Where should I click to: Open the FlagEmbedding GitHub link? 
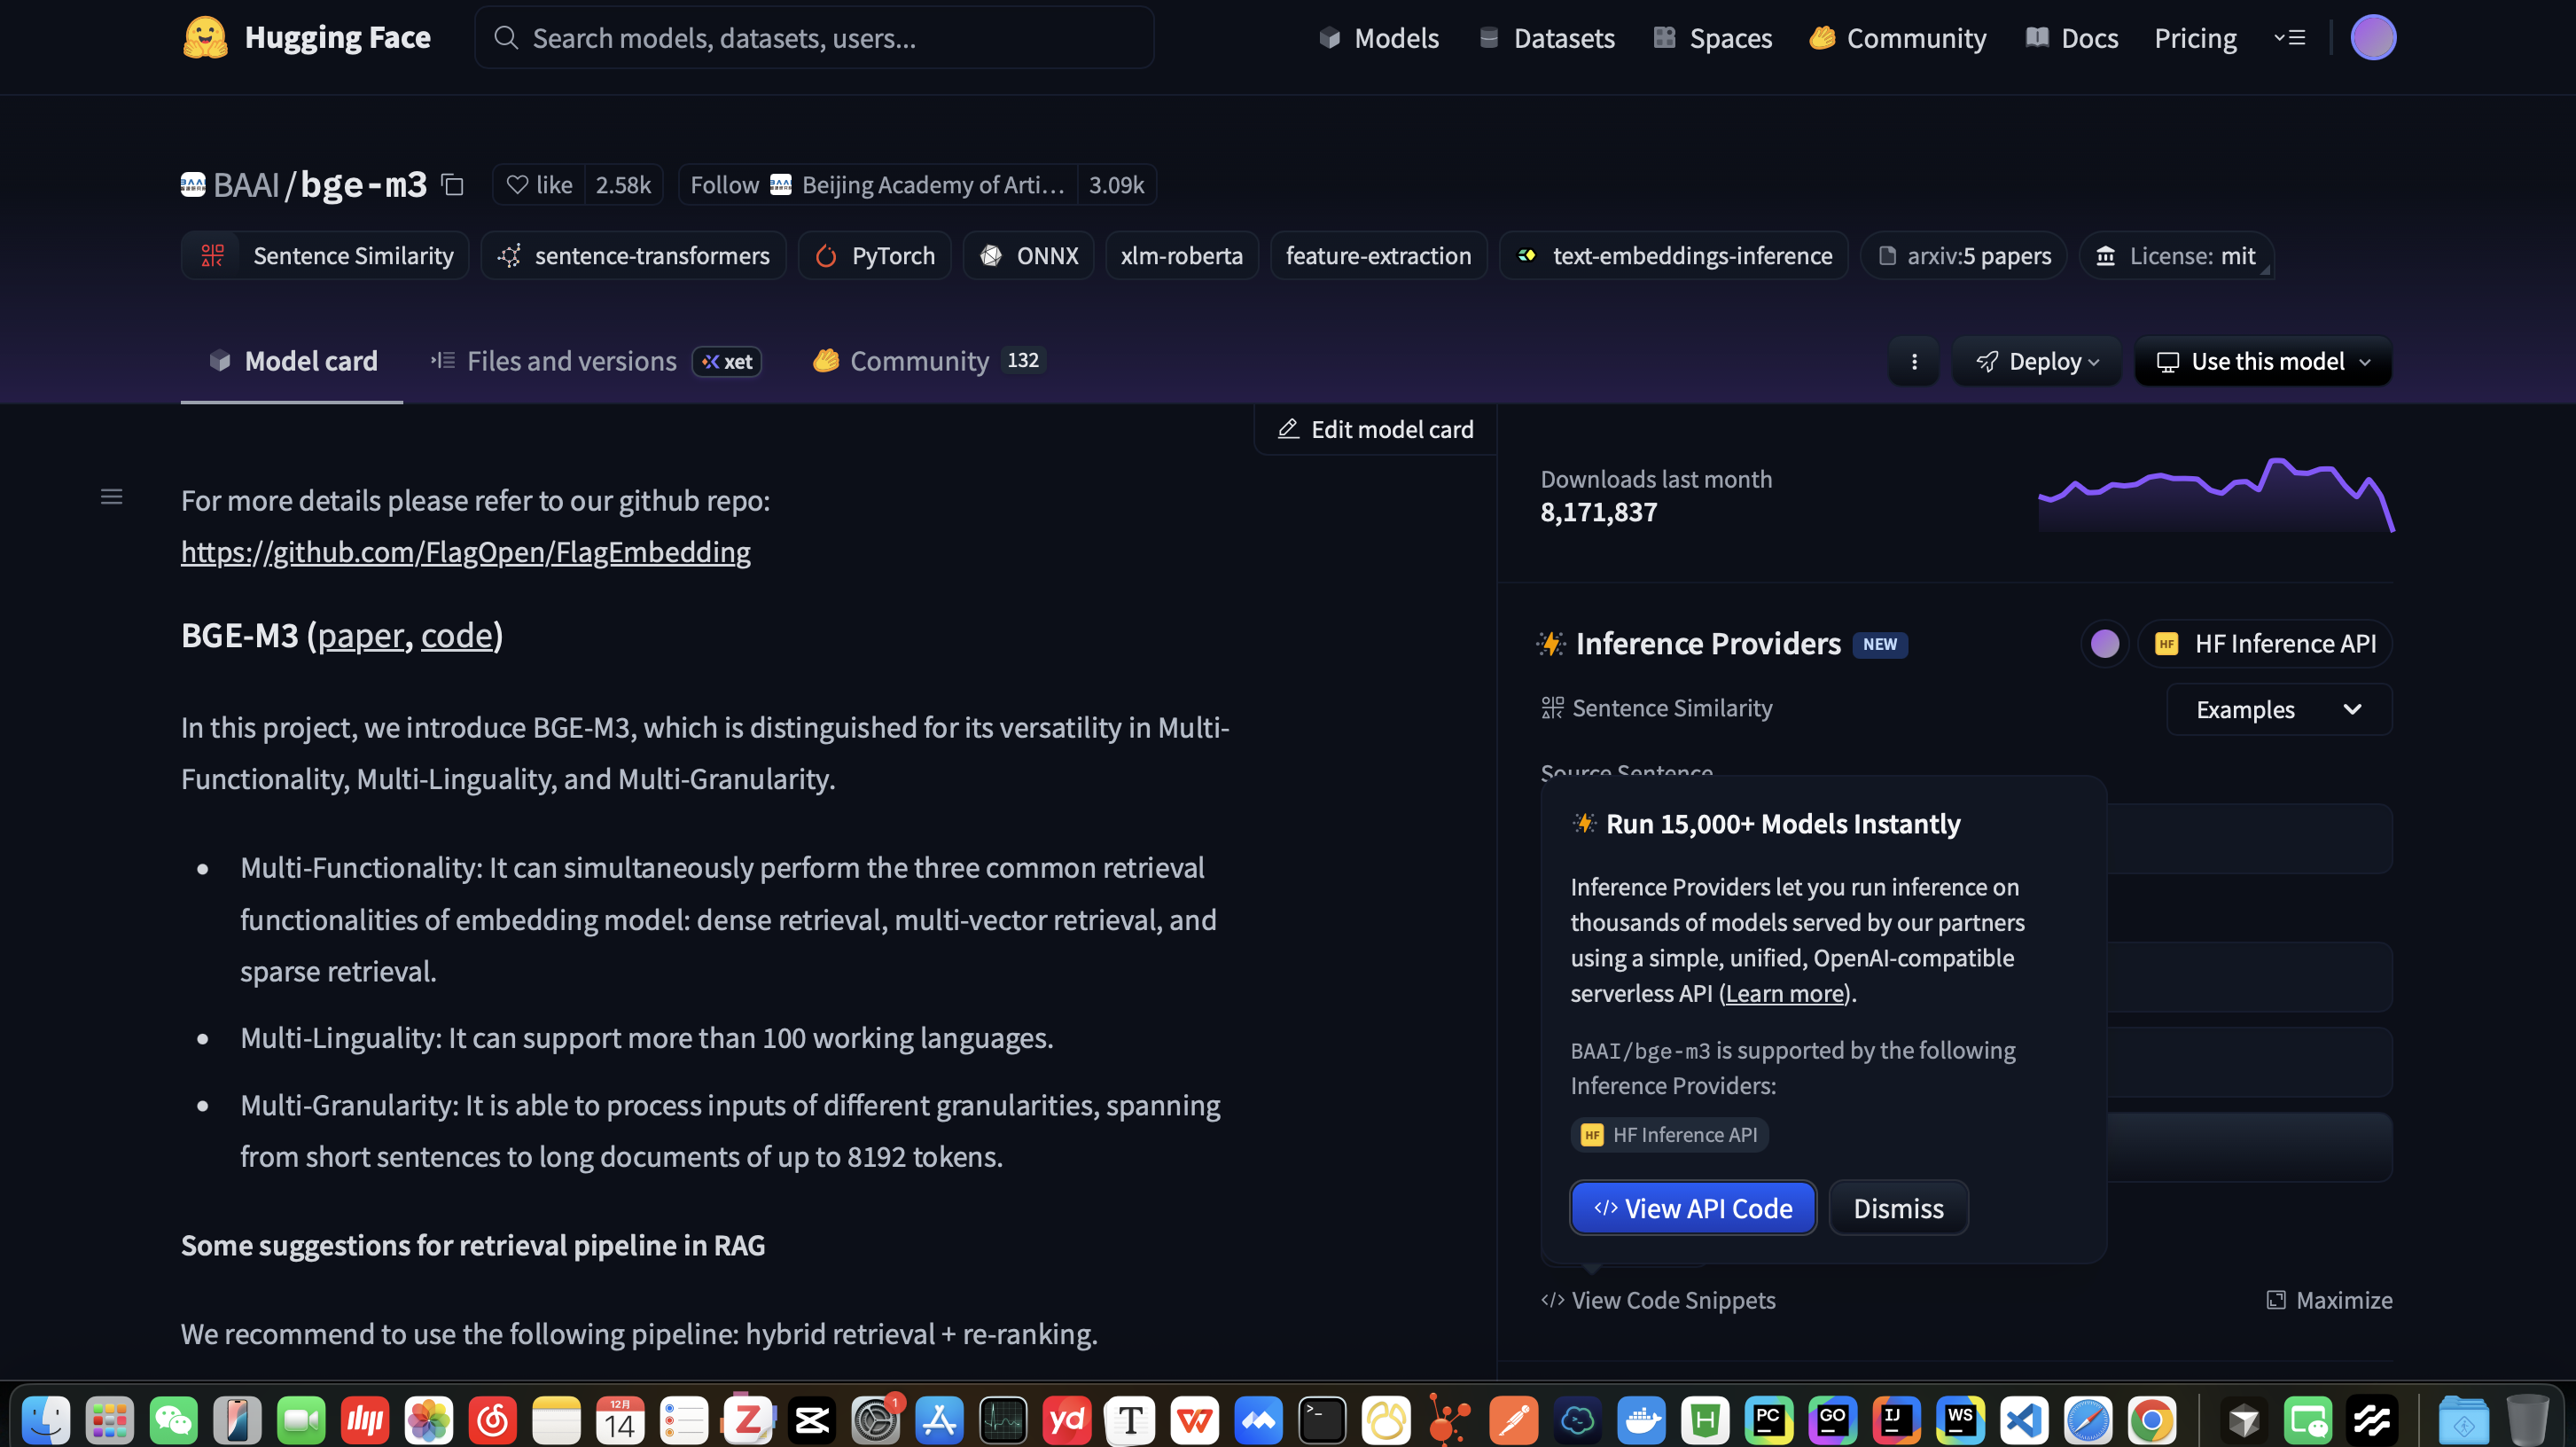coord(465,552)
